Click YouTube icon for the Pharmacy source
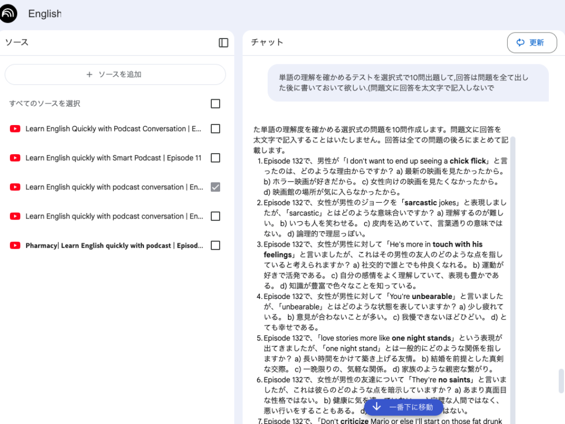This screenshot has width=565, height=424. (x=15, y=246)
